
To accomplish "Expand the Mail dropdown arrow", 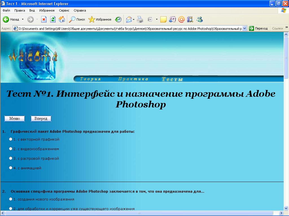I will tap(133, 19).
